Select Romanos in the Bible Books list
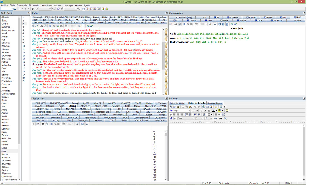This screenshot has width=310, height=185. point(6,157)
